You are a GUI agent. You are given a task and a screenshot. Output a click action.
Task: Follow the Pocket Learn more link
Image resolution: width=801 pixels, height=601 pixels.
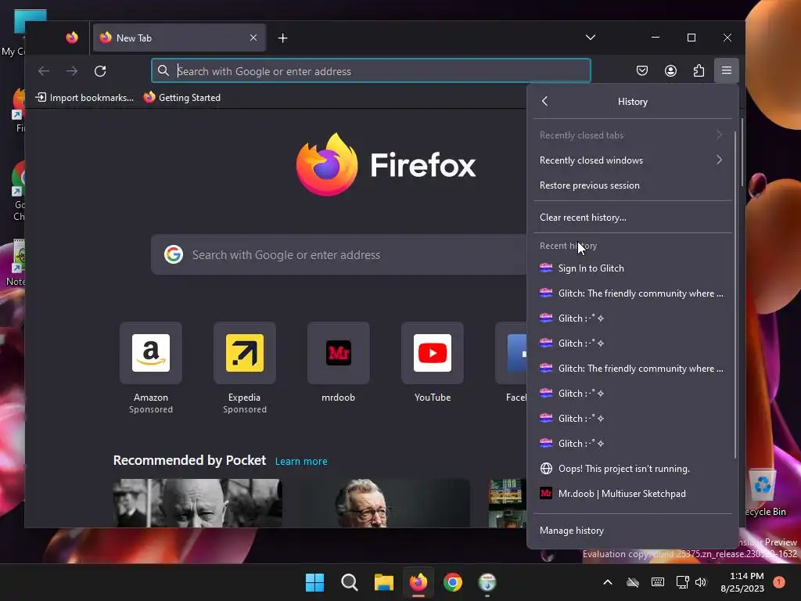301,461
